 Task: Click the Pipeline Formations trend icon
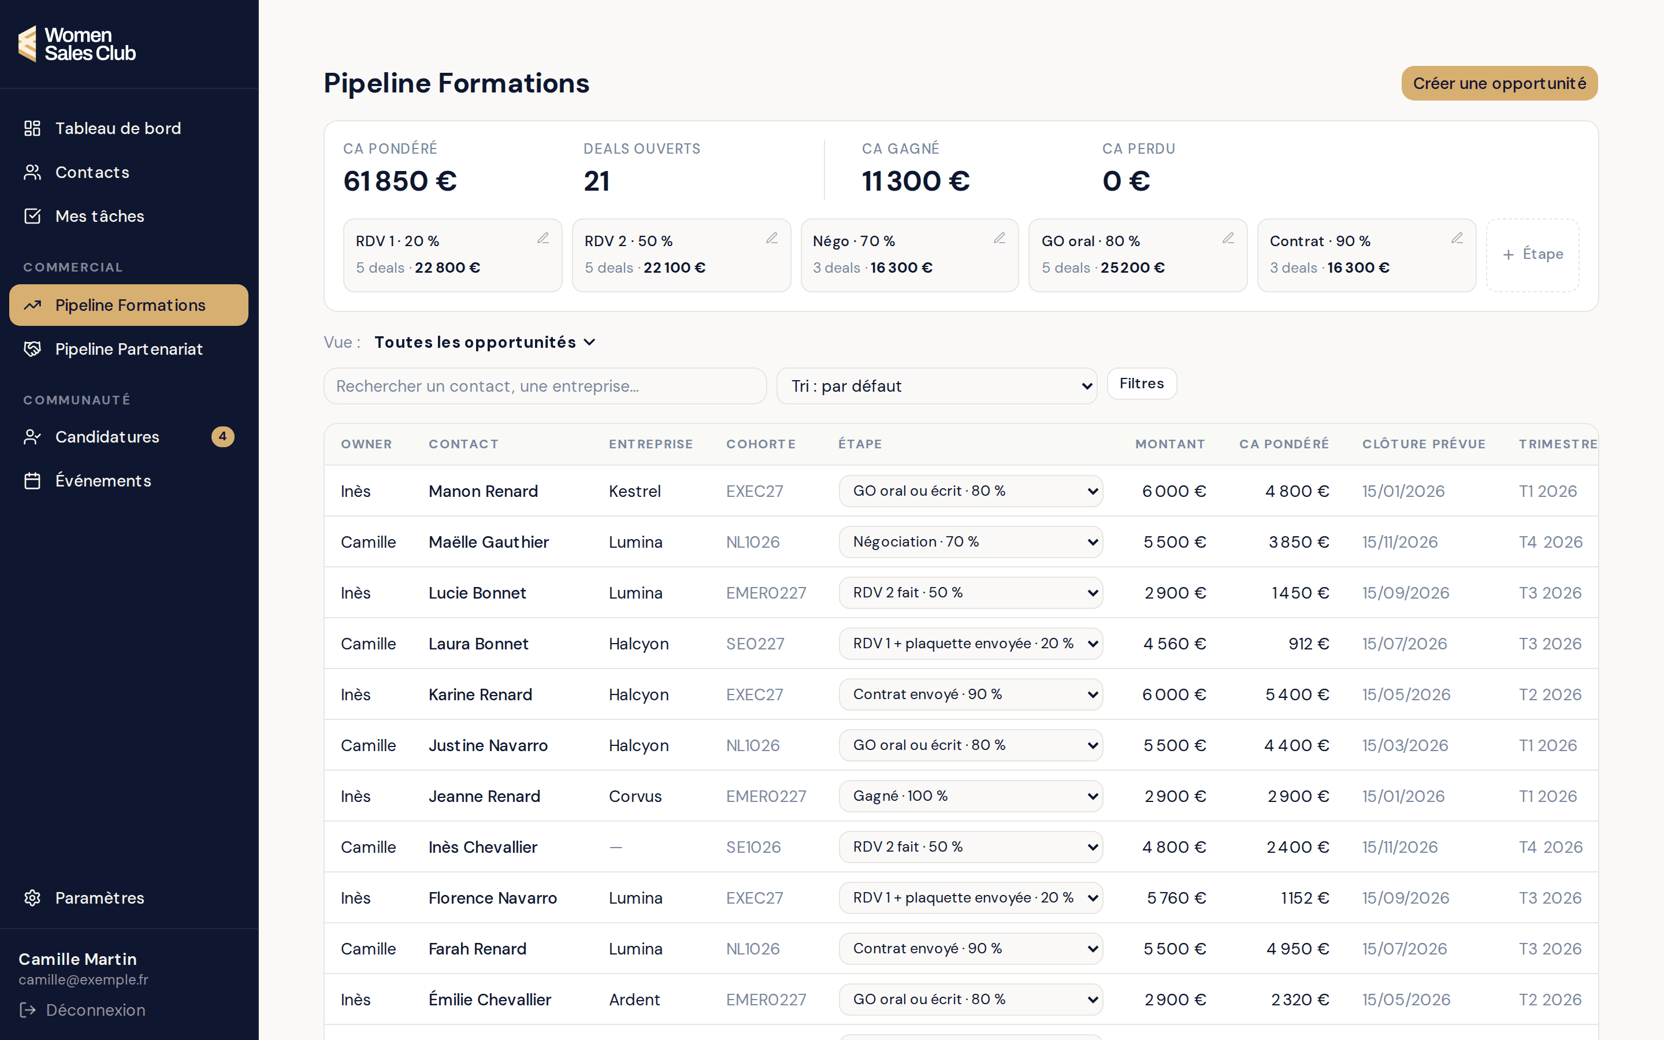pyautogui.click(x=32, y=306)
